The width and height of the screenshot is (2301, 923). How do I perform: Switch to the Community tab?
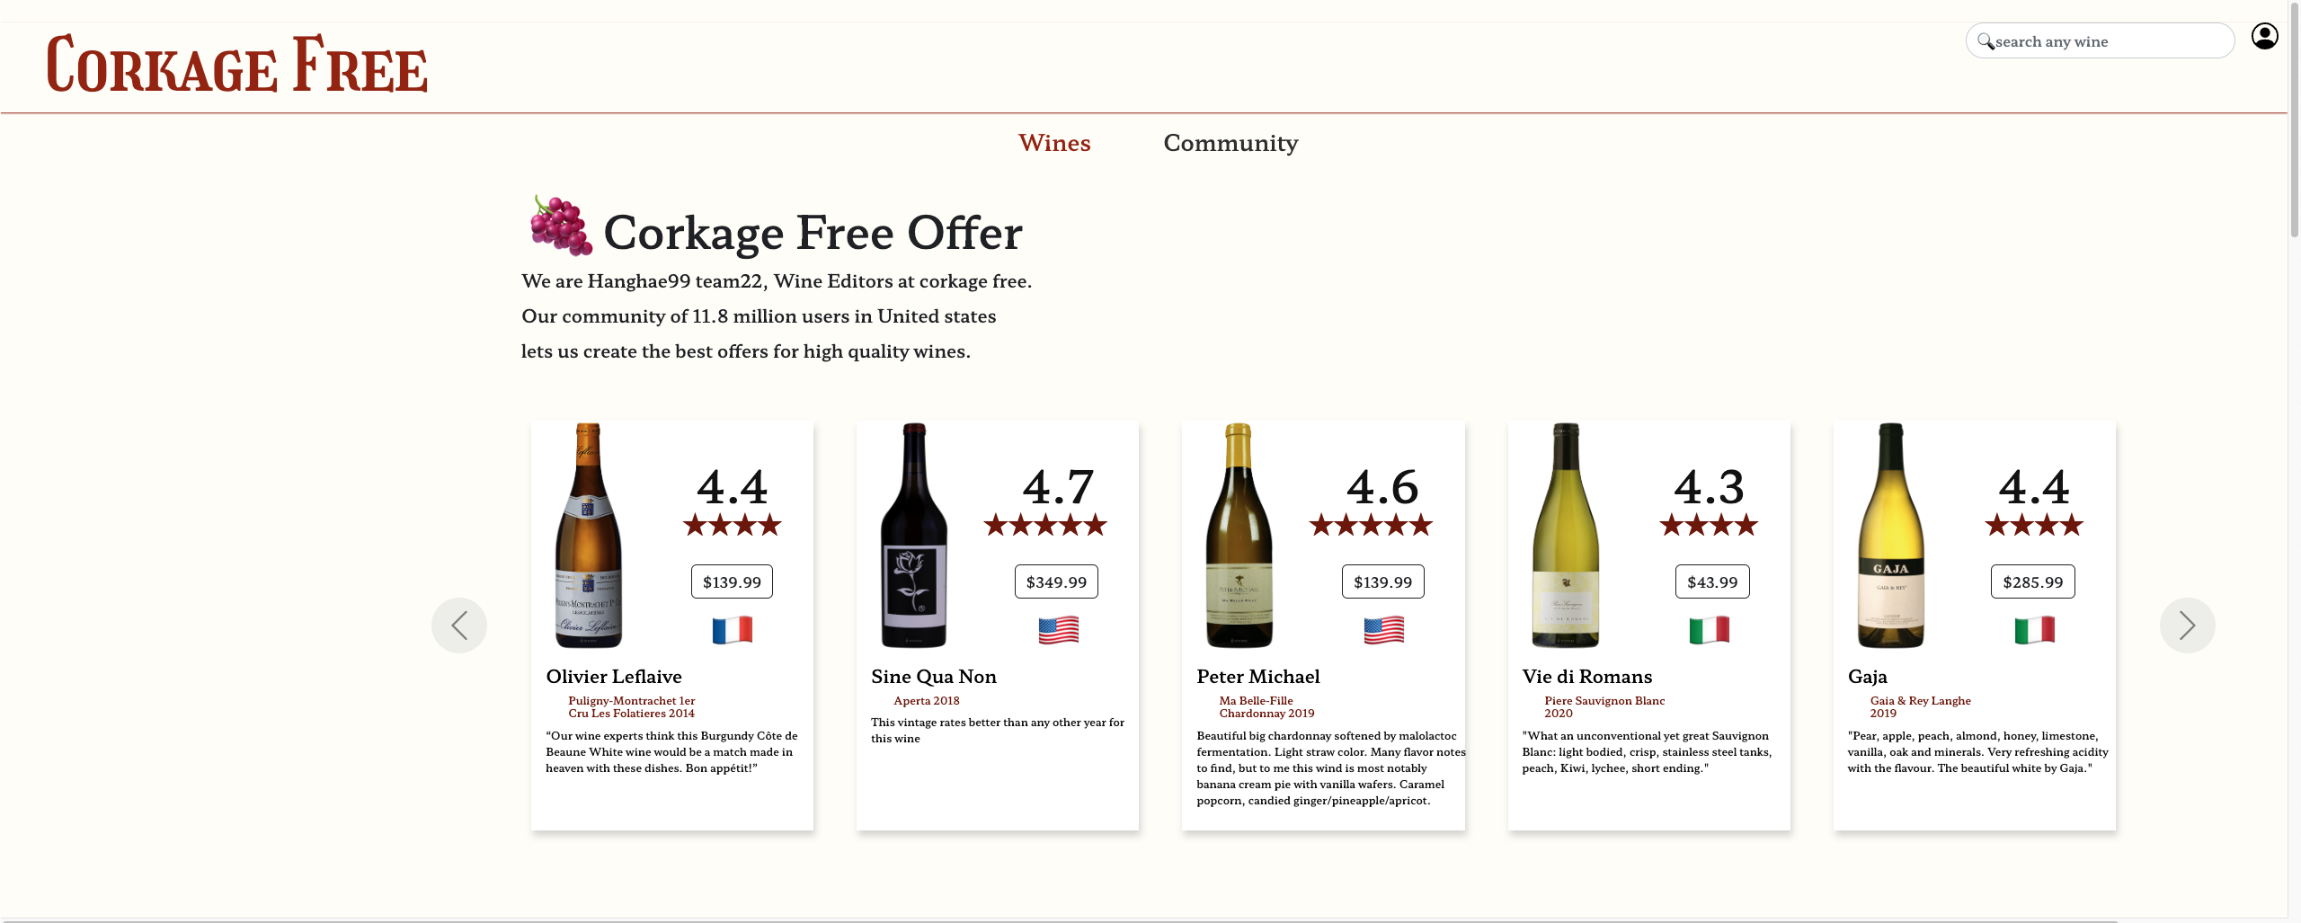click(1230, 144)
